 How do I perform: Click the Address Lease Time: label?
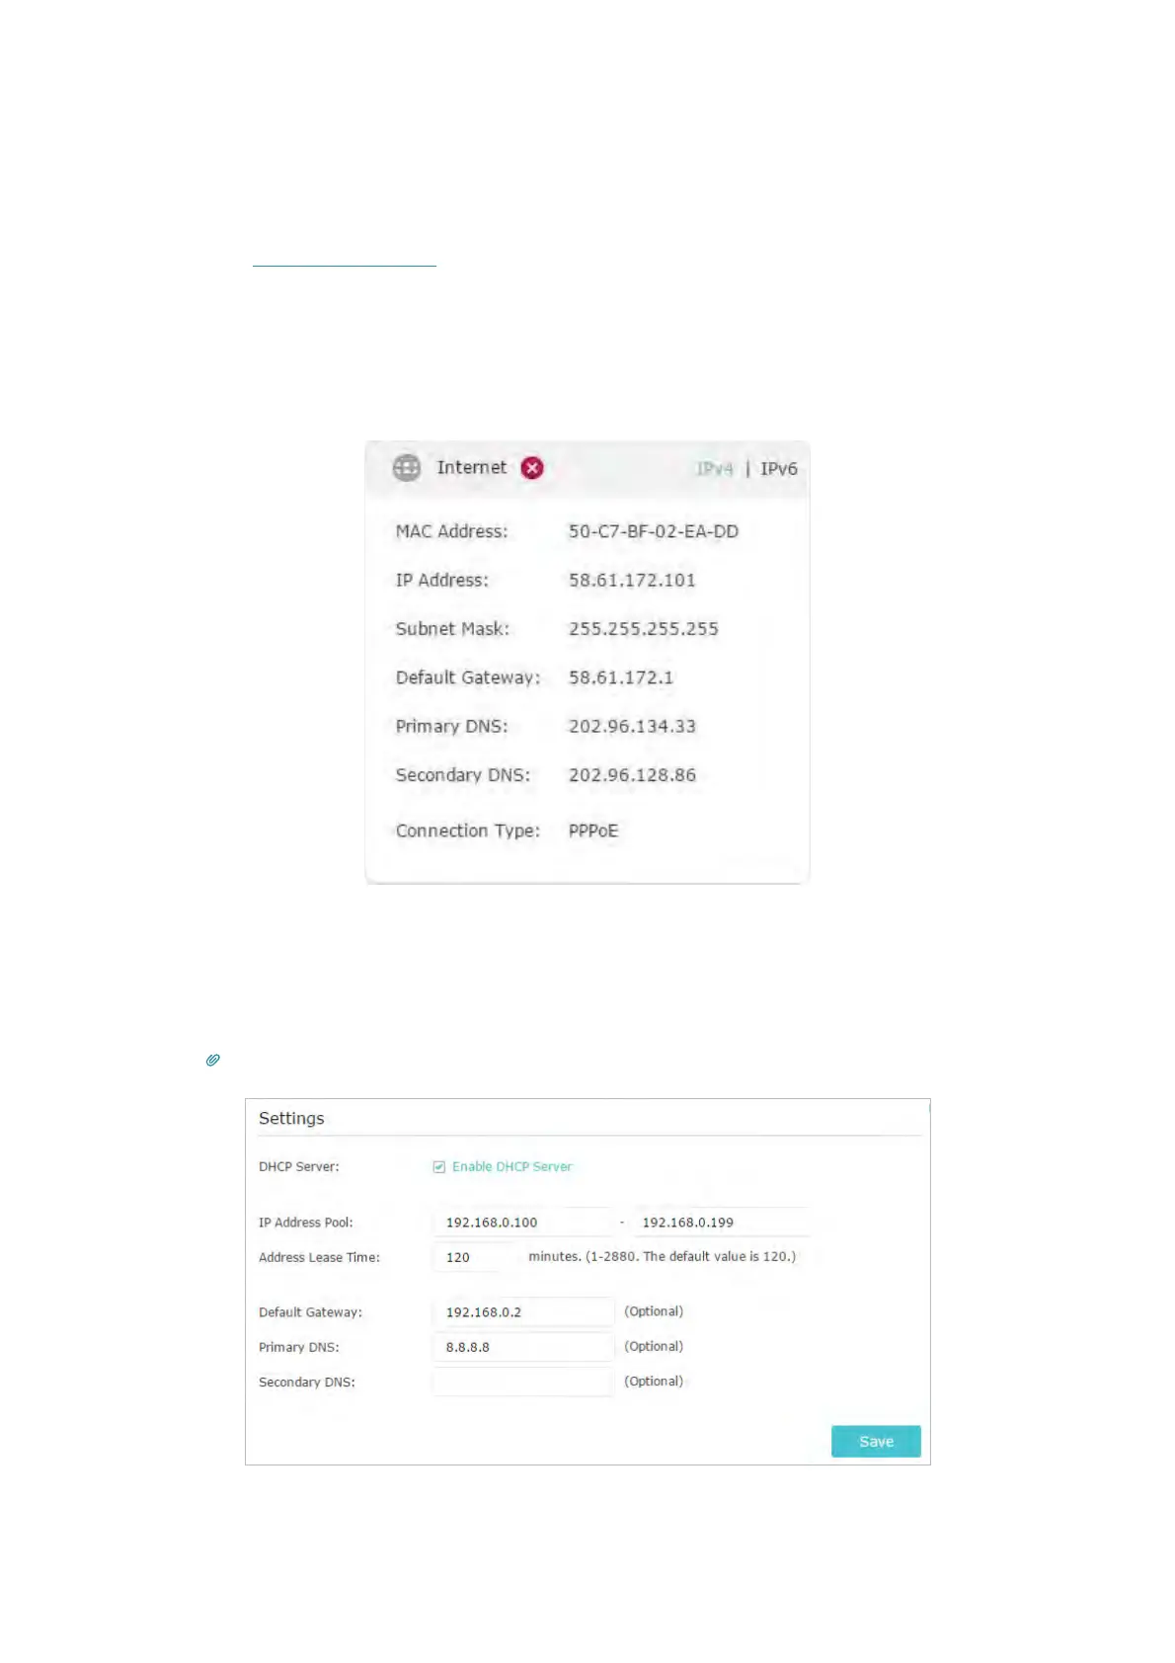[319, 1257]
